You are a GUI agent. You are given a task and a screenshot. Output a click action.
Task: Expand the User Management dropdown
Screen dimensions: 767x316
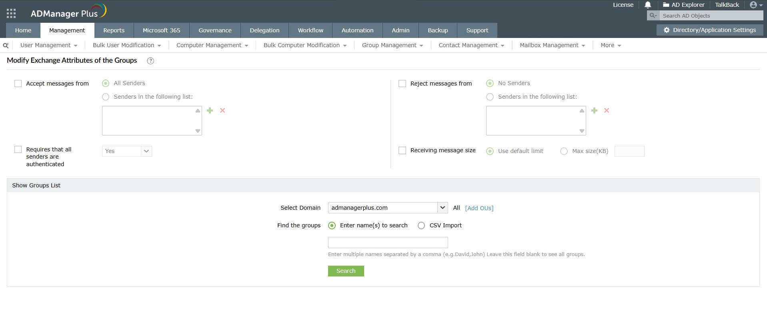[49, 45]
